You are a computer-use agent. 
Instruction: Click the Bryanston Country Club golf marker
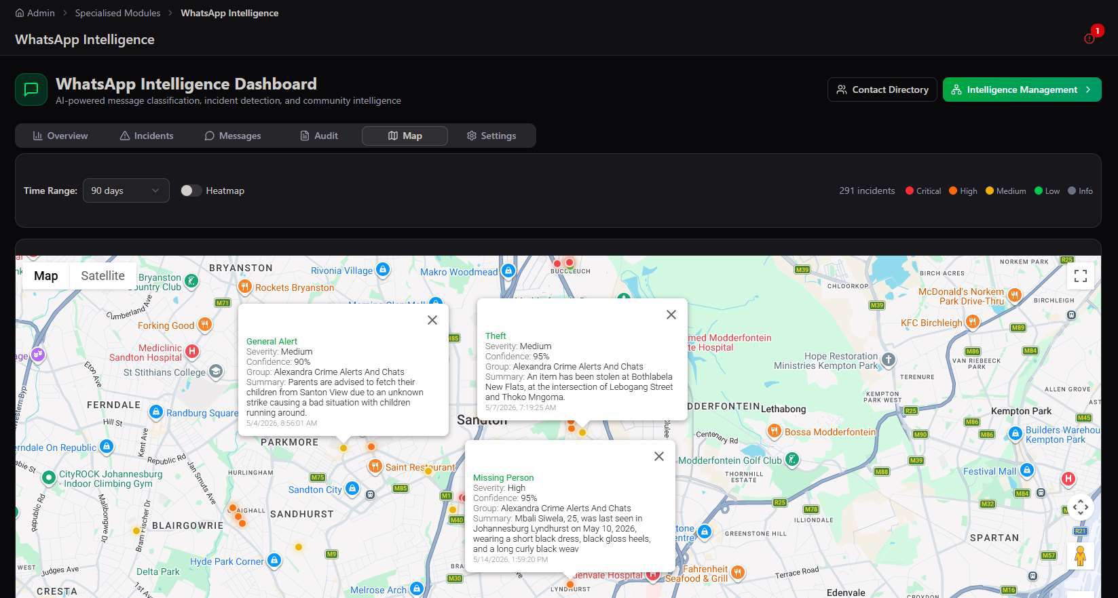point(191,281)
